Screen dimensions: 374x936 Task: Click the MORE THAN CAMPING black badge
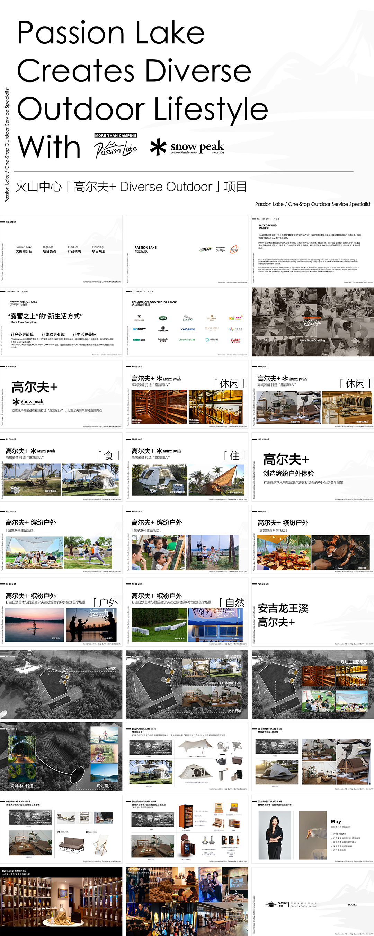tap(116, 135)
